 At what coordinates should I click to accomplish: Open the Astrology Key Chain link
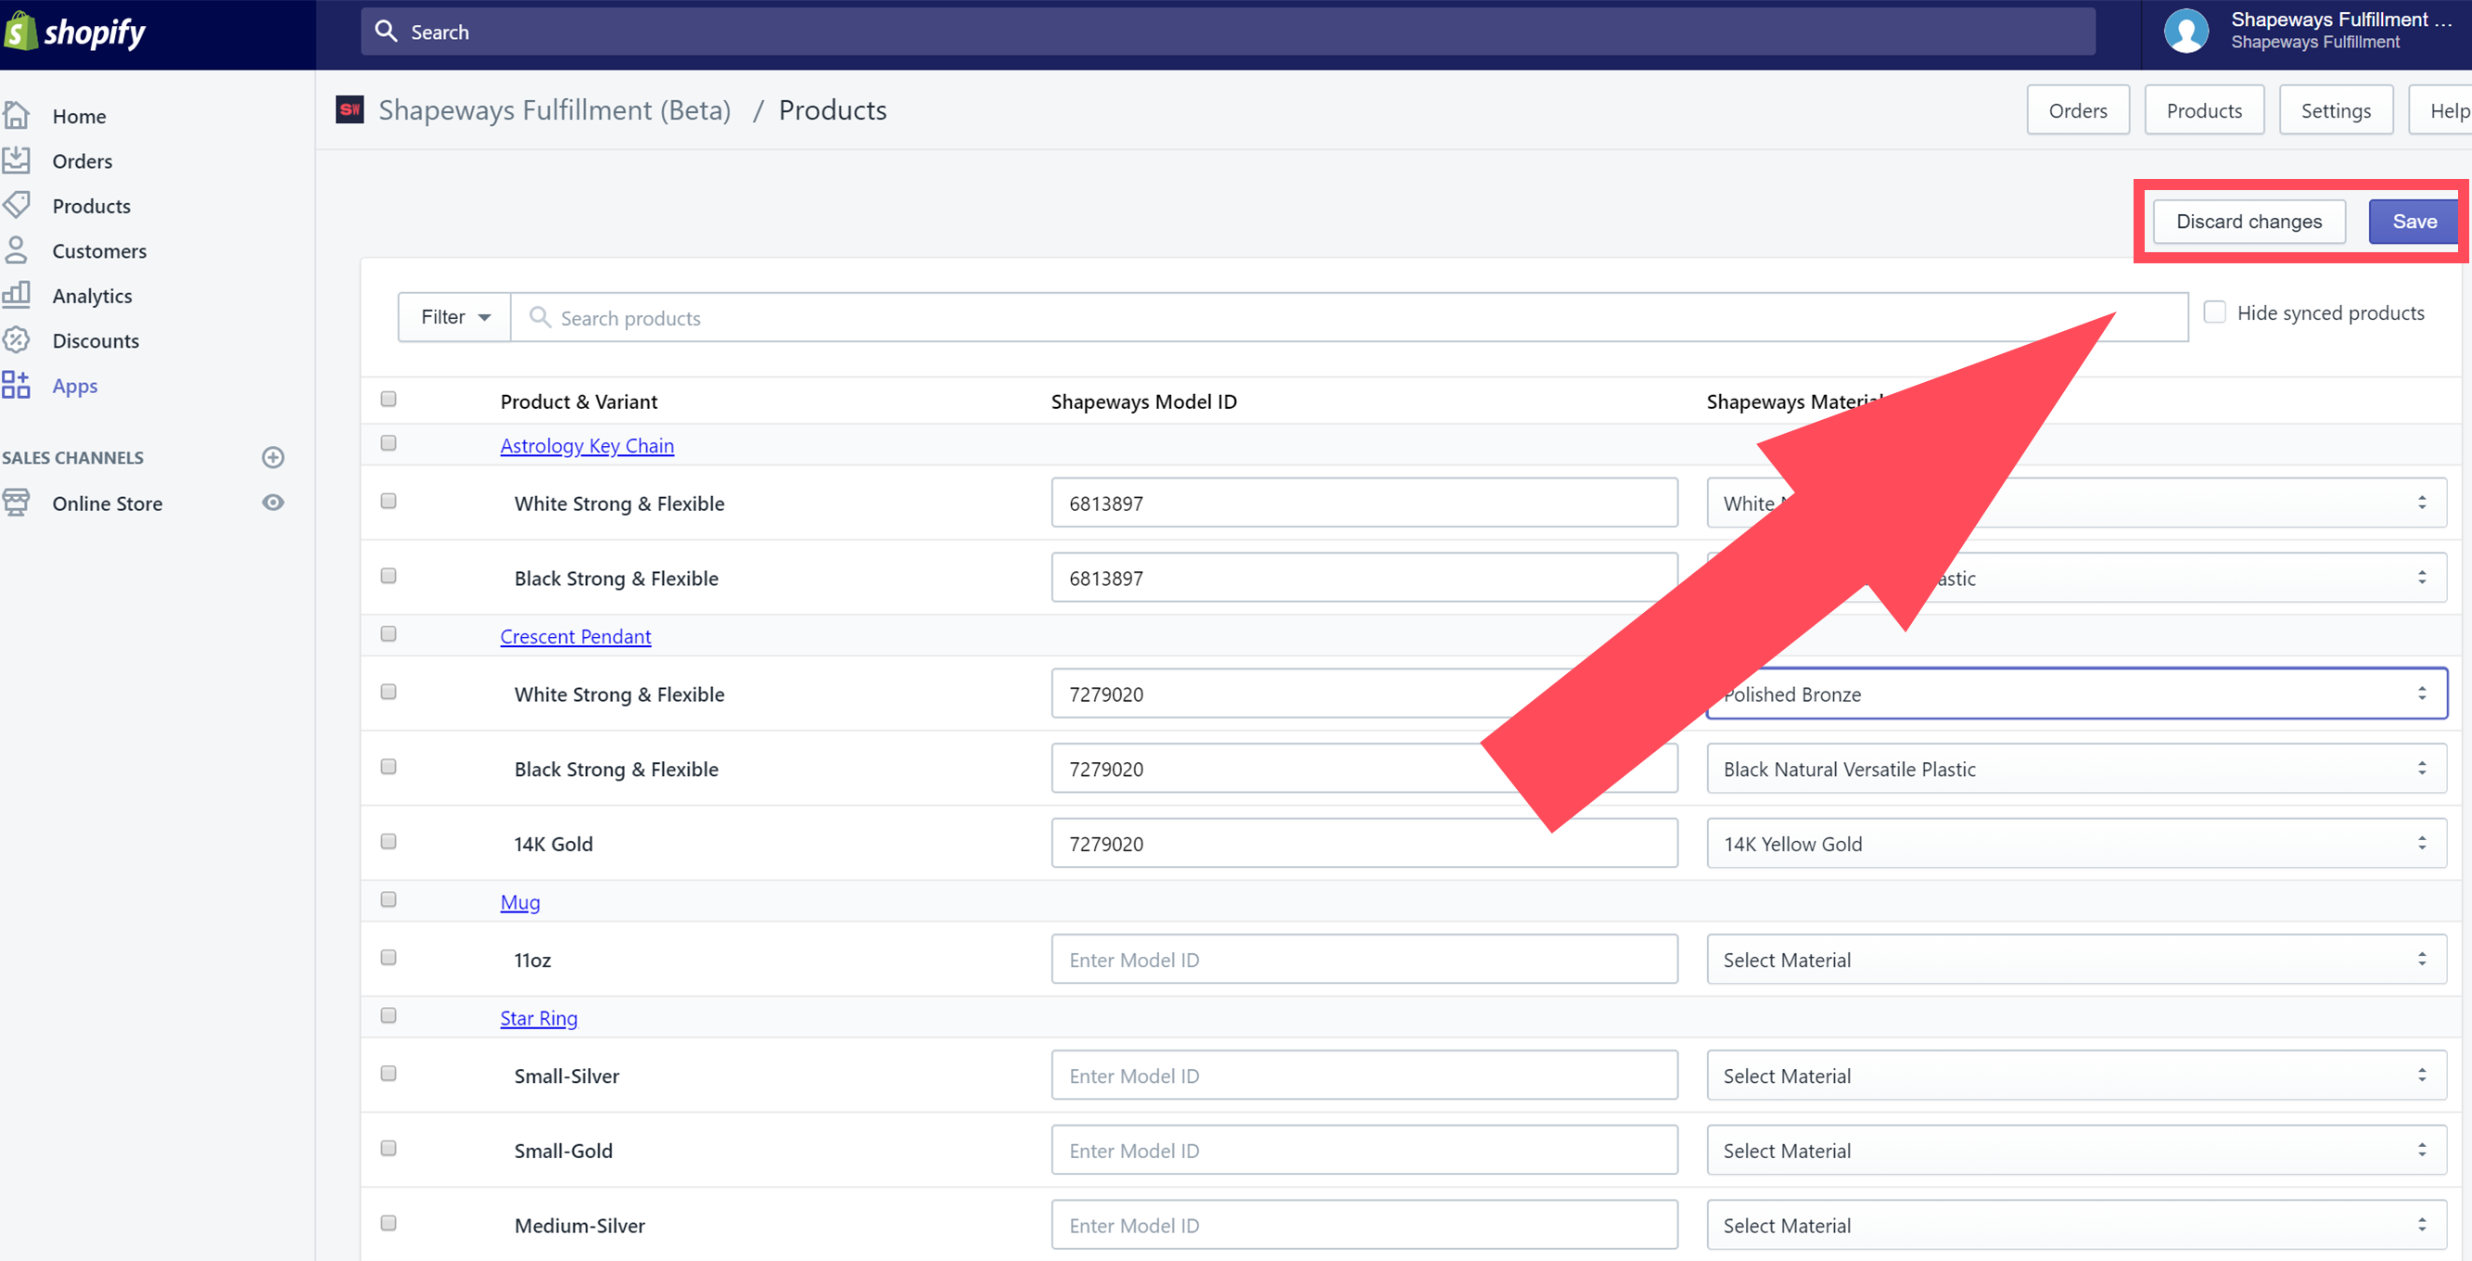pyautogui.click(x=586, y=445)
